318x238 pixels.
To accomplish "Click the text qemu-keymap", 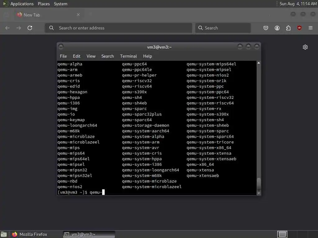I will coord(71,120).
